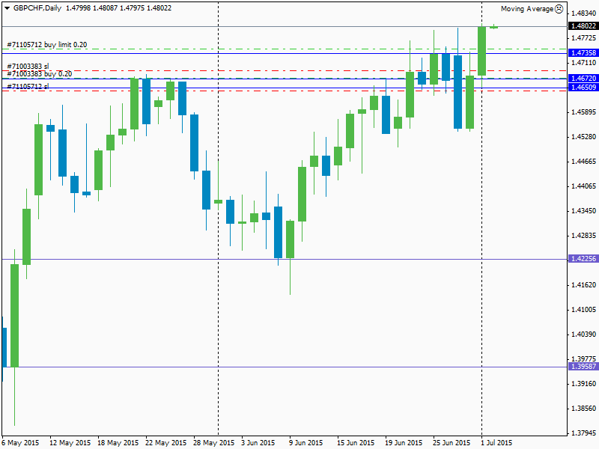599x449 pixels.
Task: Click the 1 Jul 2015 date label
Action: point(496,442)
